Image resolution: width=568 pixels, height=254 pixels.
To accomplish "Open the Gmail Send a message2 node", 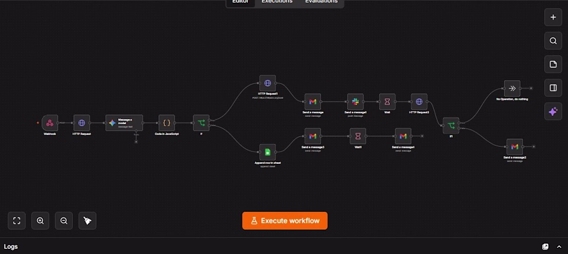I will [x=515, y=147].
